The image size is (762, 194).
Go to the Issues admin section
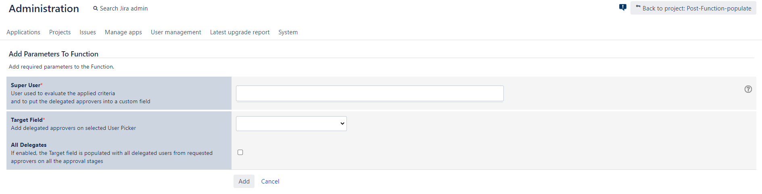point(88,32)
